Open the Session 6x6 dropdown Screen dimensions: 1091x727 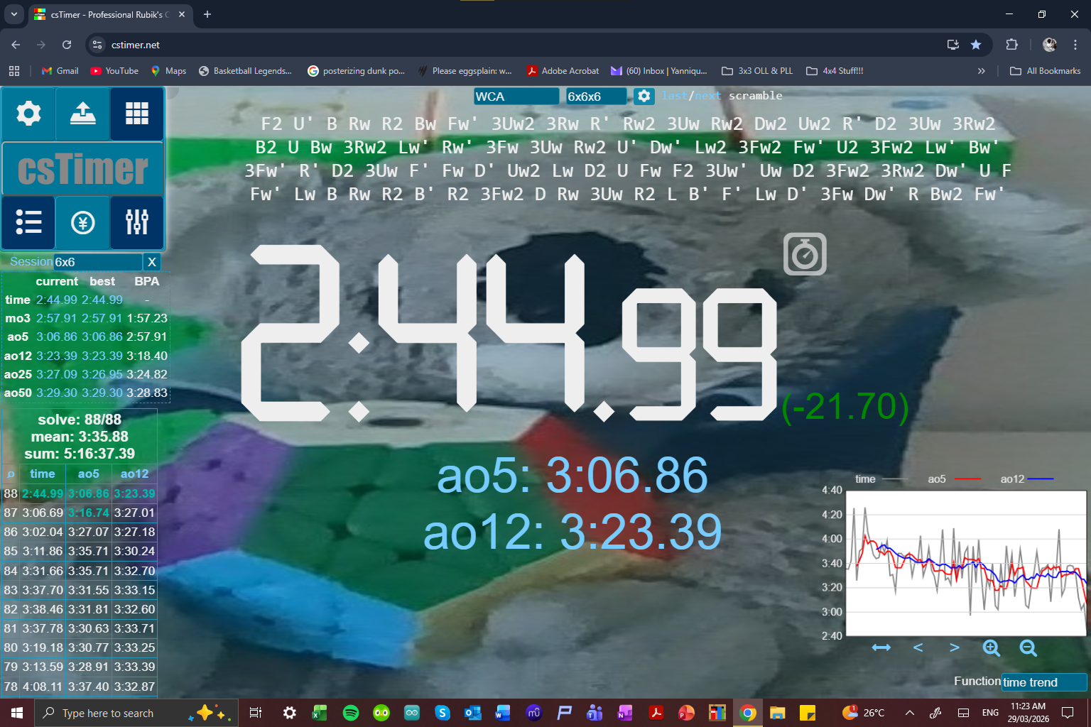pos(98,262)
